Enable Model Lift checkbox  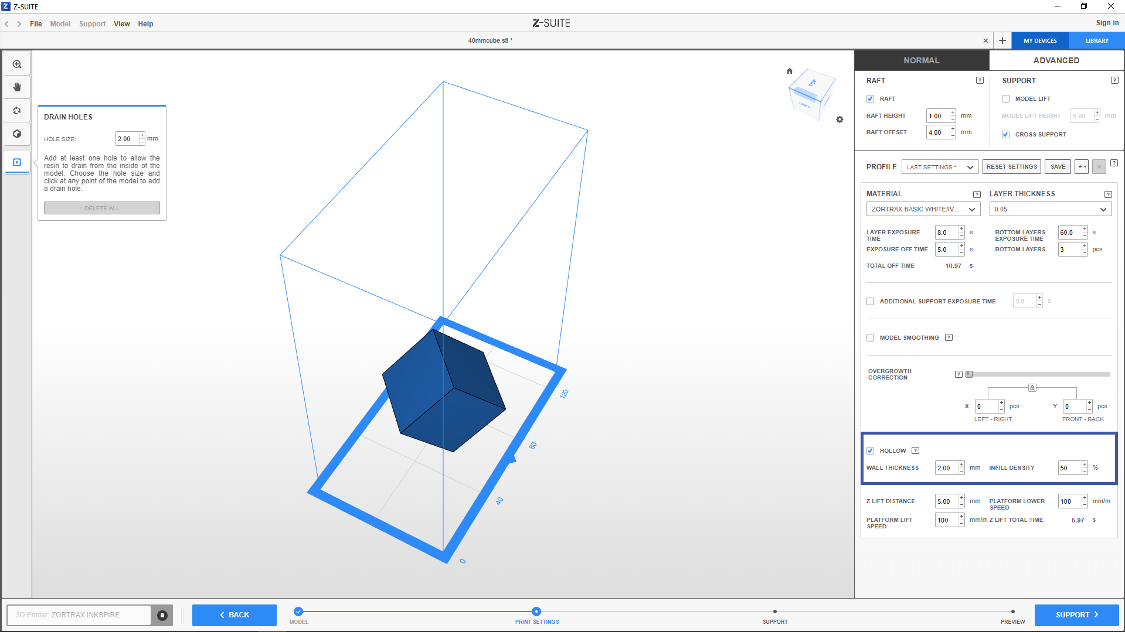(x=1005, y=99)
